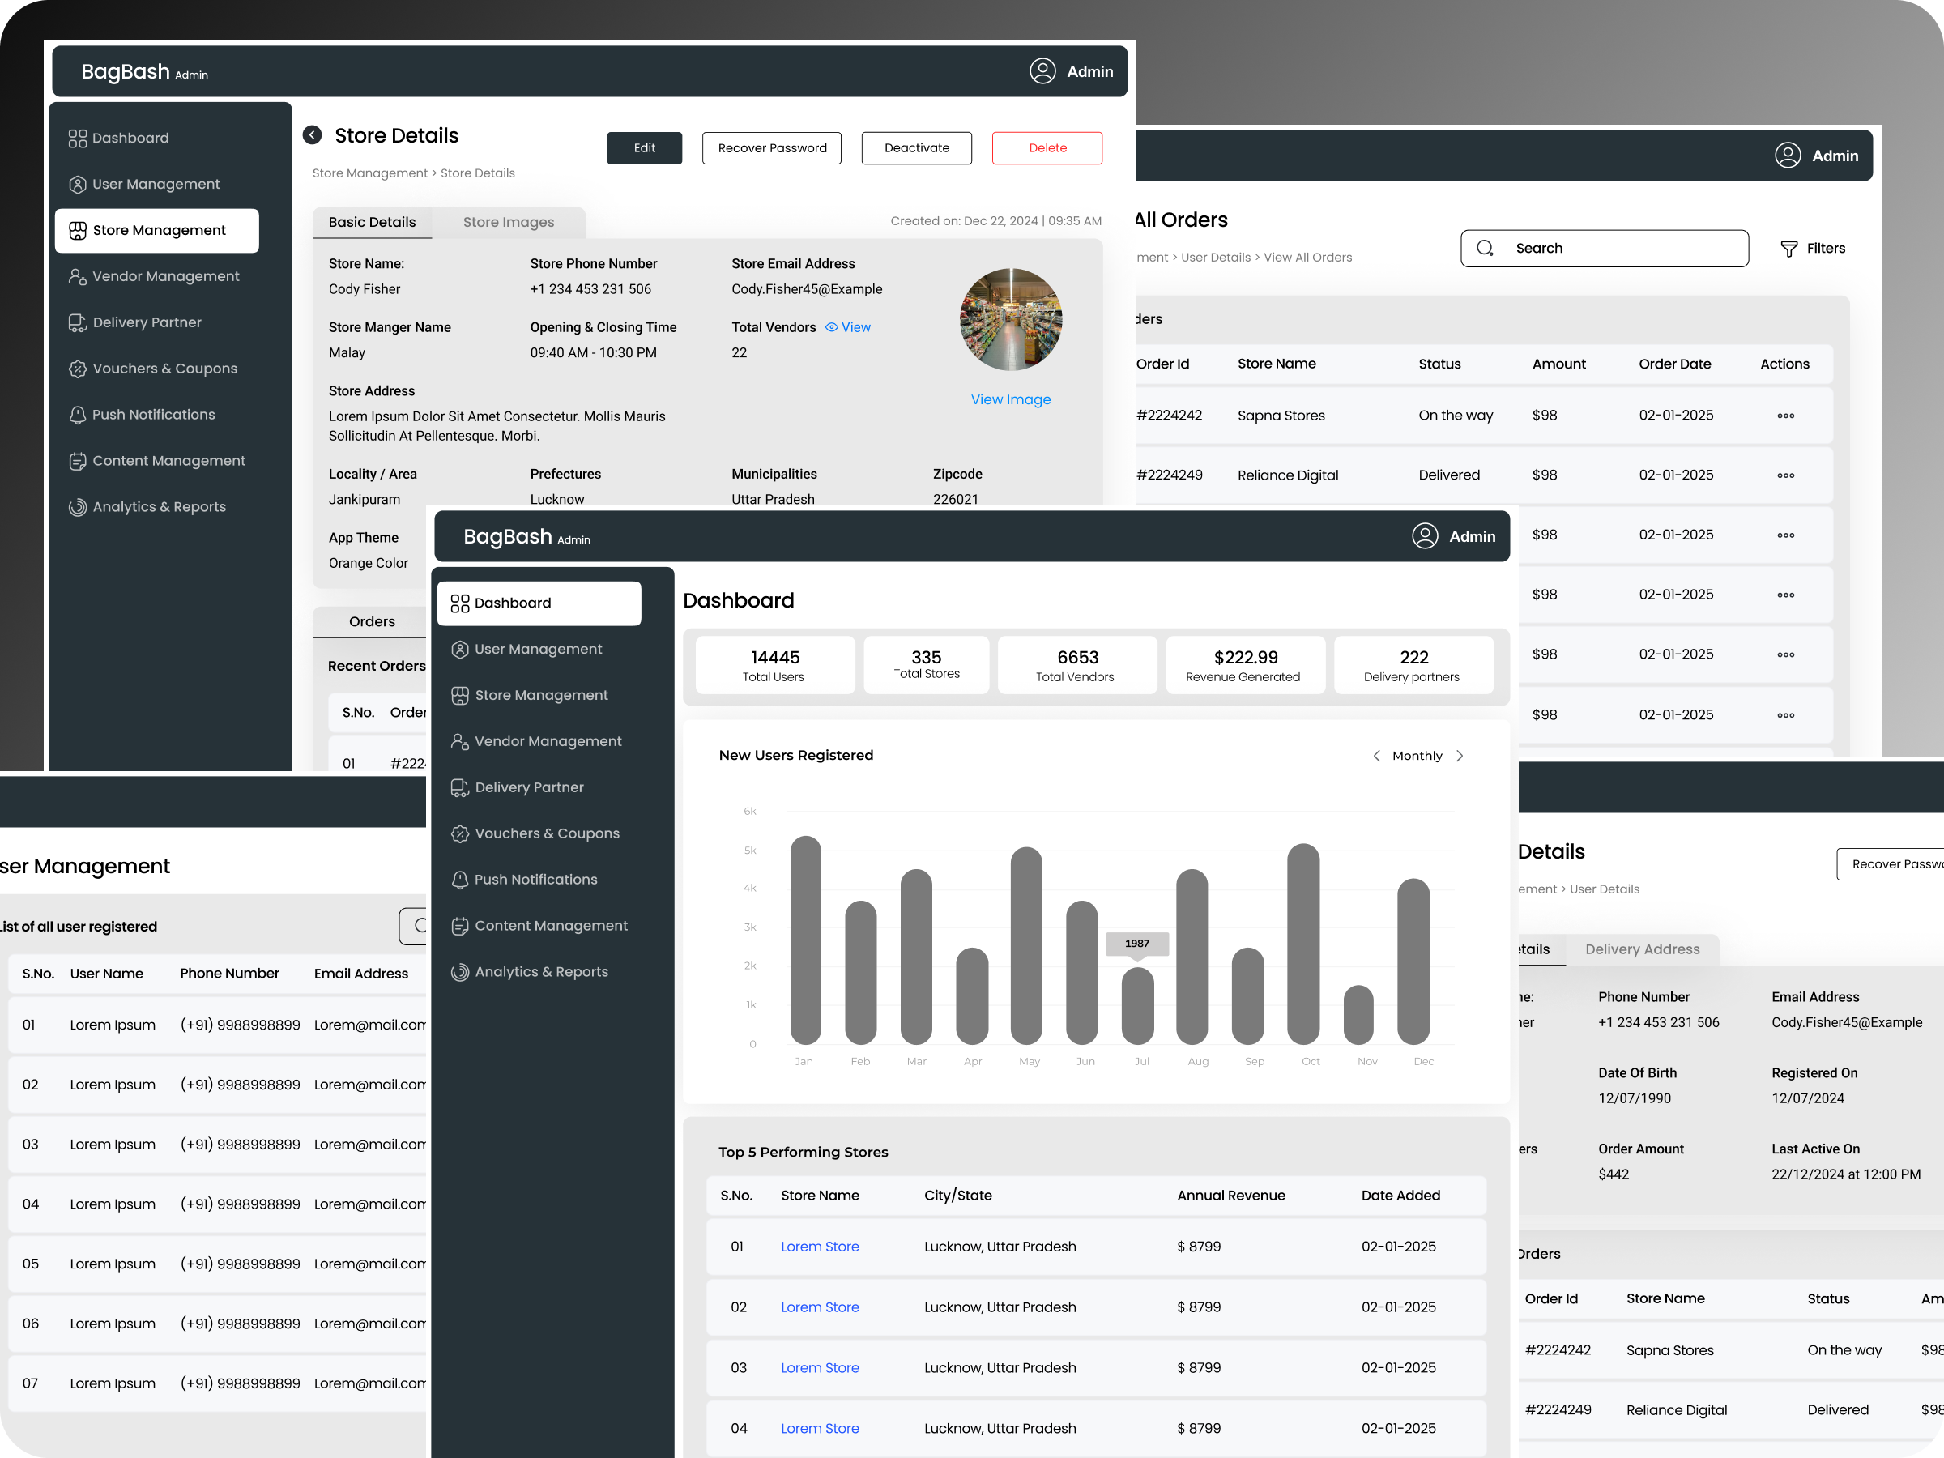
Task: Click the red Delete button
Action: (1047, 147)
